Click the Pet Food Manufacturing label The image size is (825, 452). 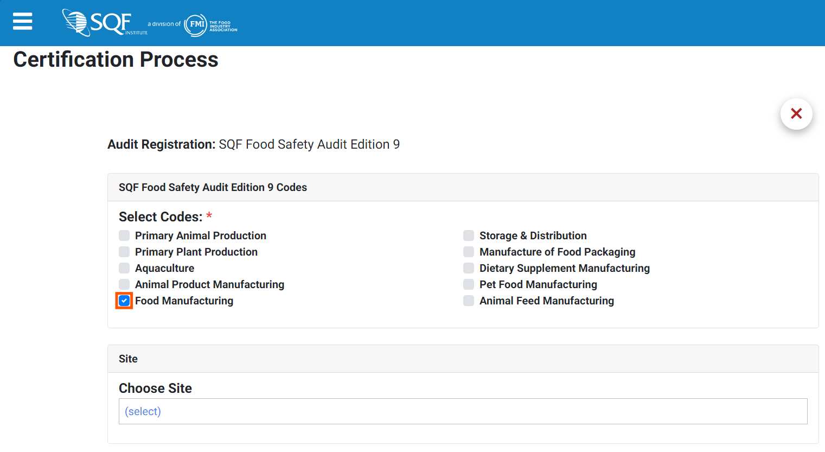538,284
